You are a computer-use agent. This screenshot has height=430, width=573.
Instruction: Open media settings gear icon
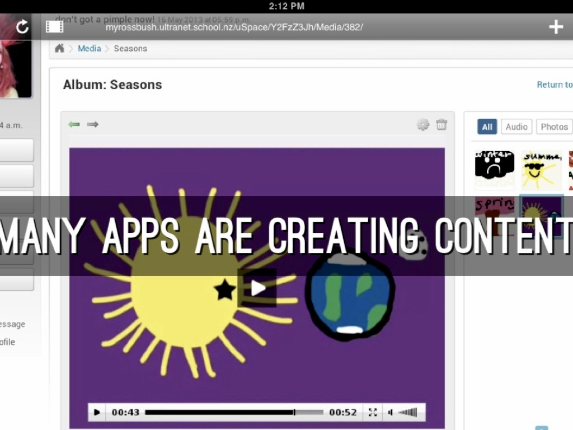(423, 125)
